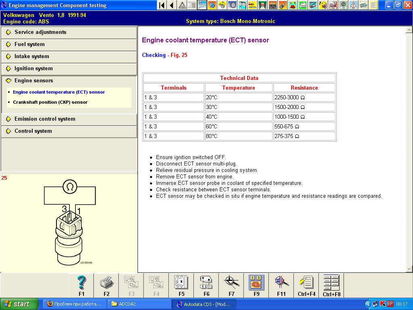The height and width of the screenshot is (310, 413).
Task: Expand the Service adjustments section
Action: 40,32
